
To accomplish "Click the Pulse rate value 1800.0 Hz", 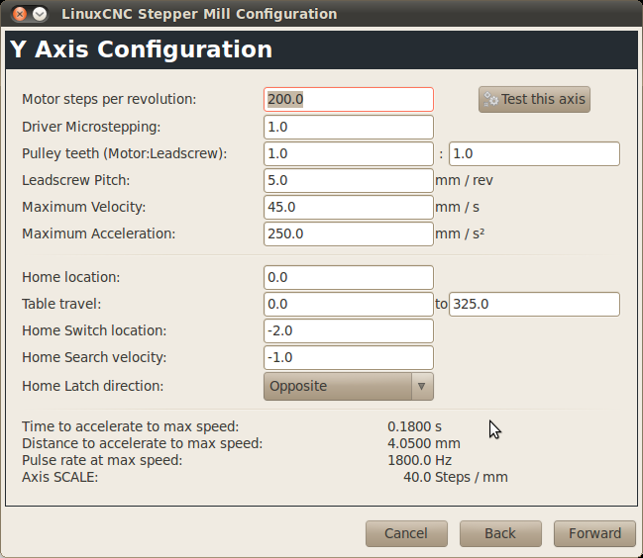I will pyautogui.click(x=419, y=461).
